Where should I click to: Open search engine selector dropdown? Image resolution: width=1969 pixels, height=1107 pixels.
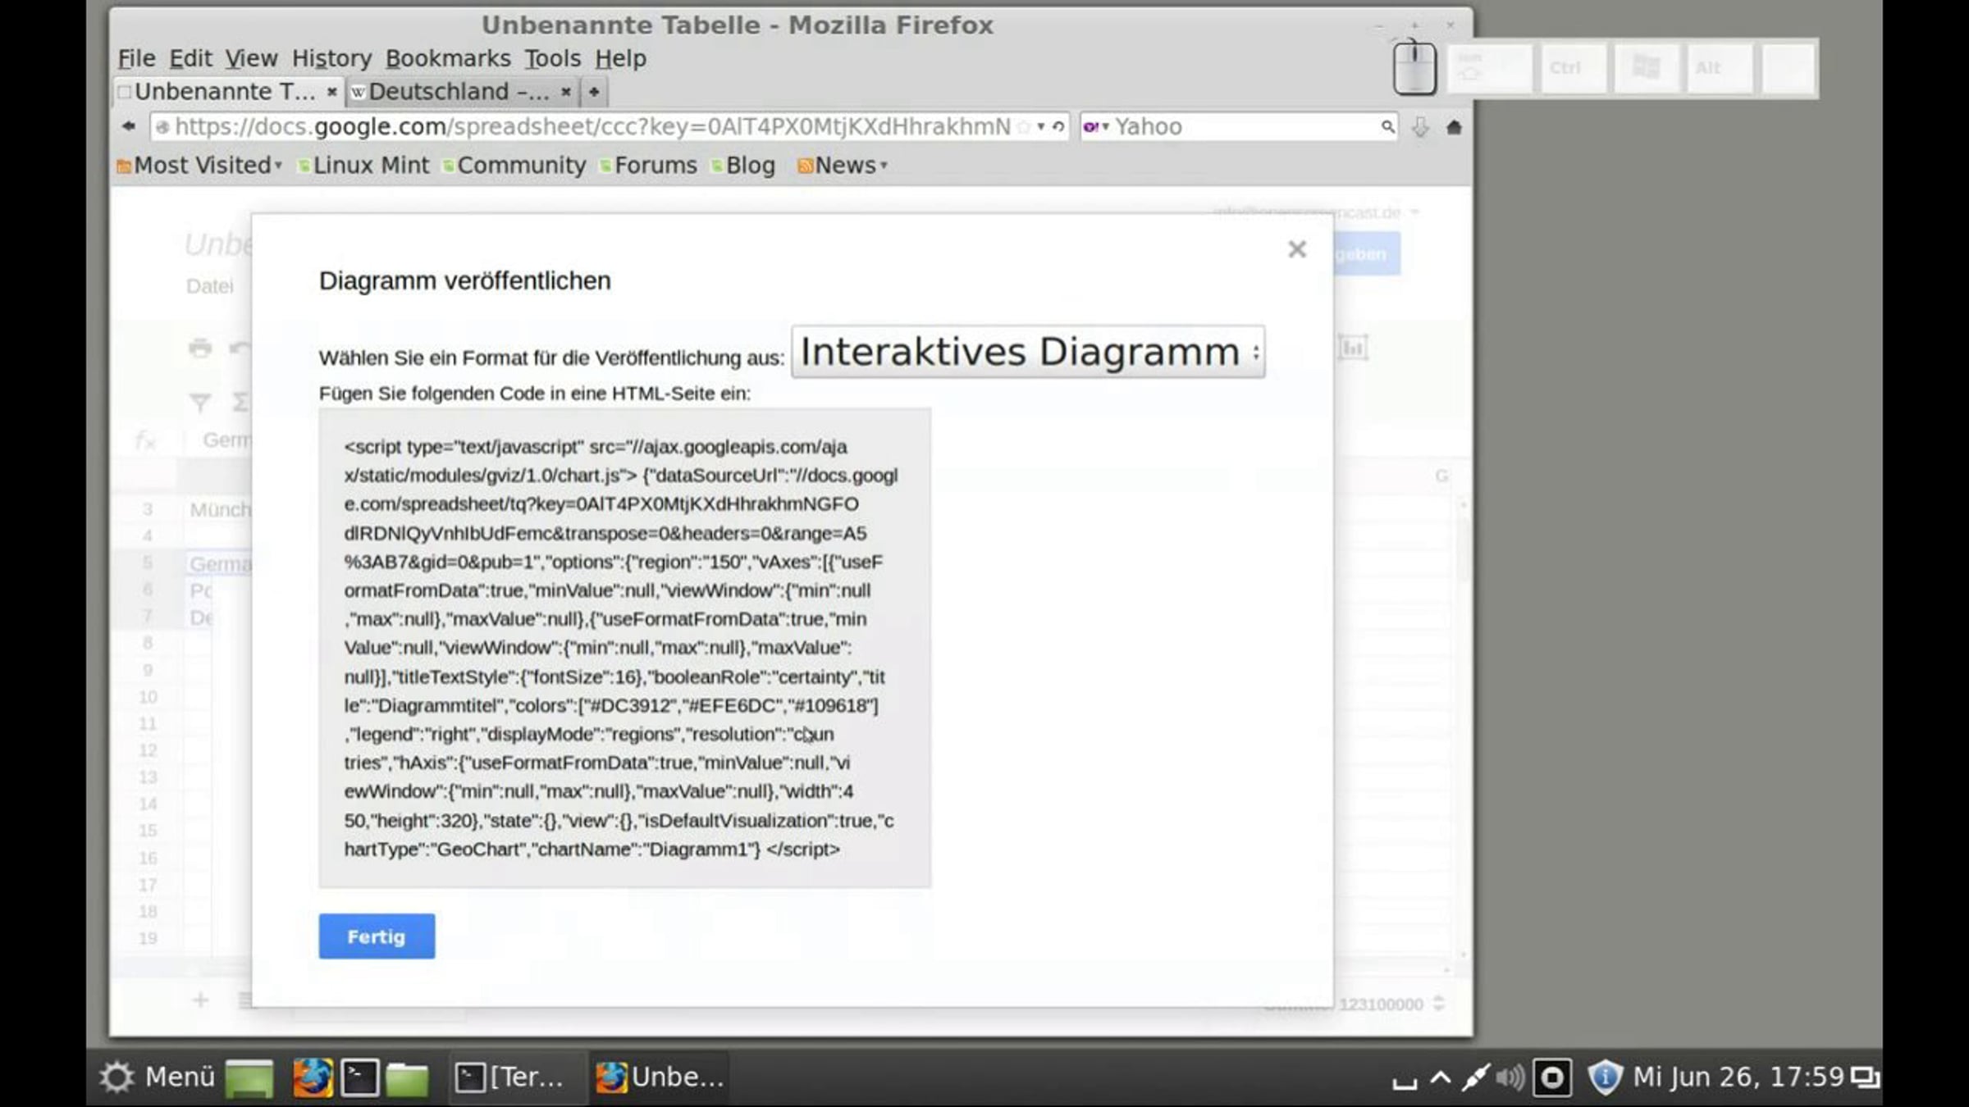point(1095,127)
